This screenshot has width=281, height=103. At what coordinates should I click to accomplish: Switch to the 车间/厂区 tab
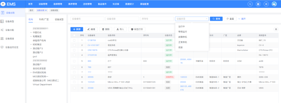coord(44,19)
